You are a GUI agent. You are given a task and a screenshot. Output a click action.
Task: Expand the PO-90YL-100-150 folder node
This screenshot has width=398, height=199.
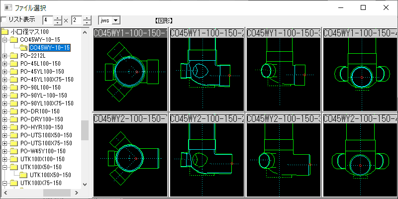4,96
